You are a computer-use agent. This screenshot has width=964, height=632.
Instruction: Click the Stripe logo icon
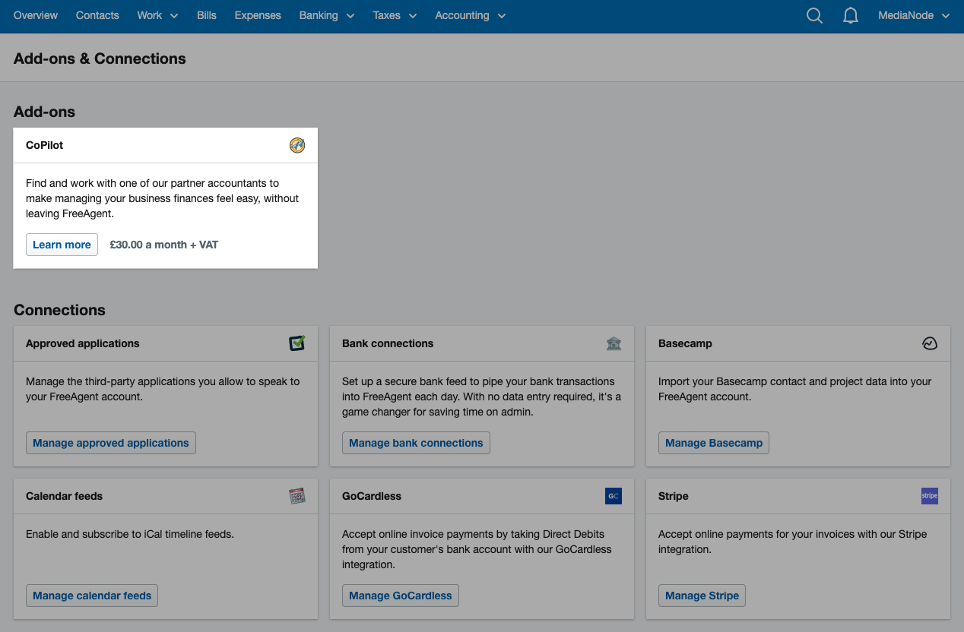pos(930,496)
